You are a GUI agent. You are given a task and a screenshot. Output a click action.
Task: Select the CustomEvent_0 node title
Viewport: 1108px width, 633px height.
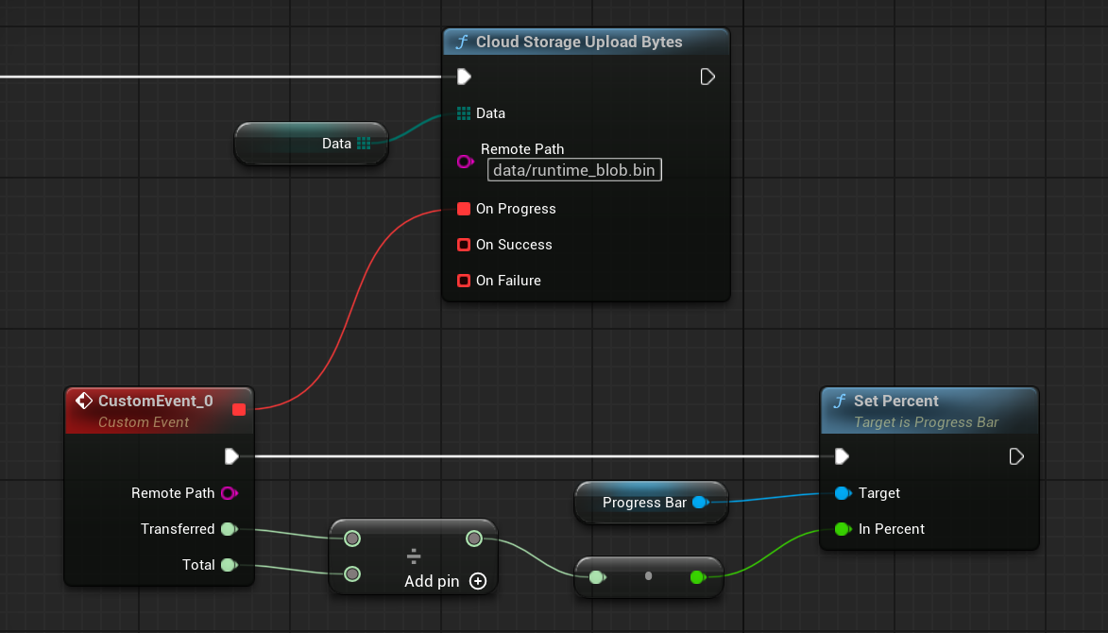[155, 402]
